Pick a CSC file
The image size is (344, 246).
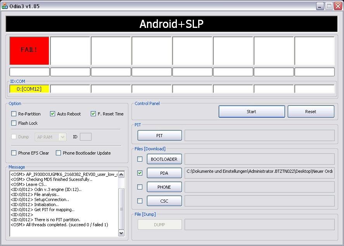[x=164, y=201]
